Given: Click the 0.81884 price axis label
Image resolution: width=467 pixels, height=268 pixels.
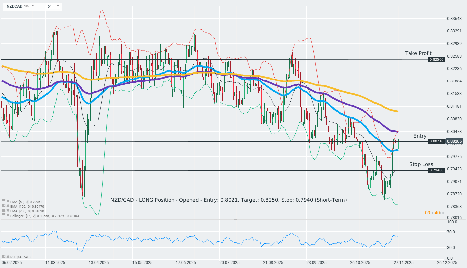Looking at the screenshot, I should coord(454,81).
